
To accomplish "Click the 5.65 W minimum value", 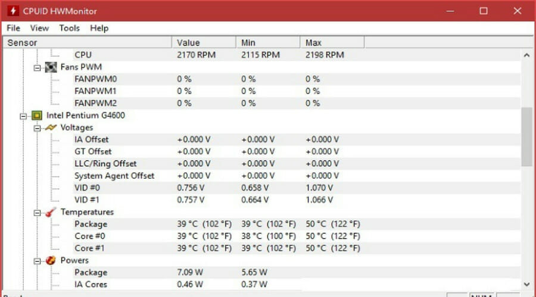I will [x=254, y=273].
